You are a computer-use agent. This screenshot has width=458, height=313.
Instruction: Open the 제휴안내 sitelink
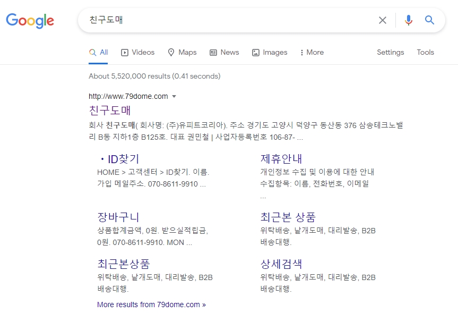coord(281,159)
